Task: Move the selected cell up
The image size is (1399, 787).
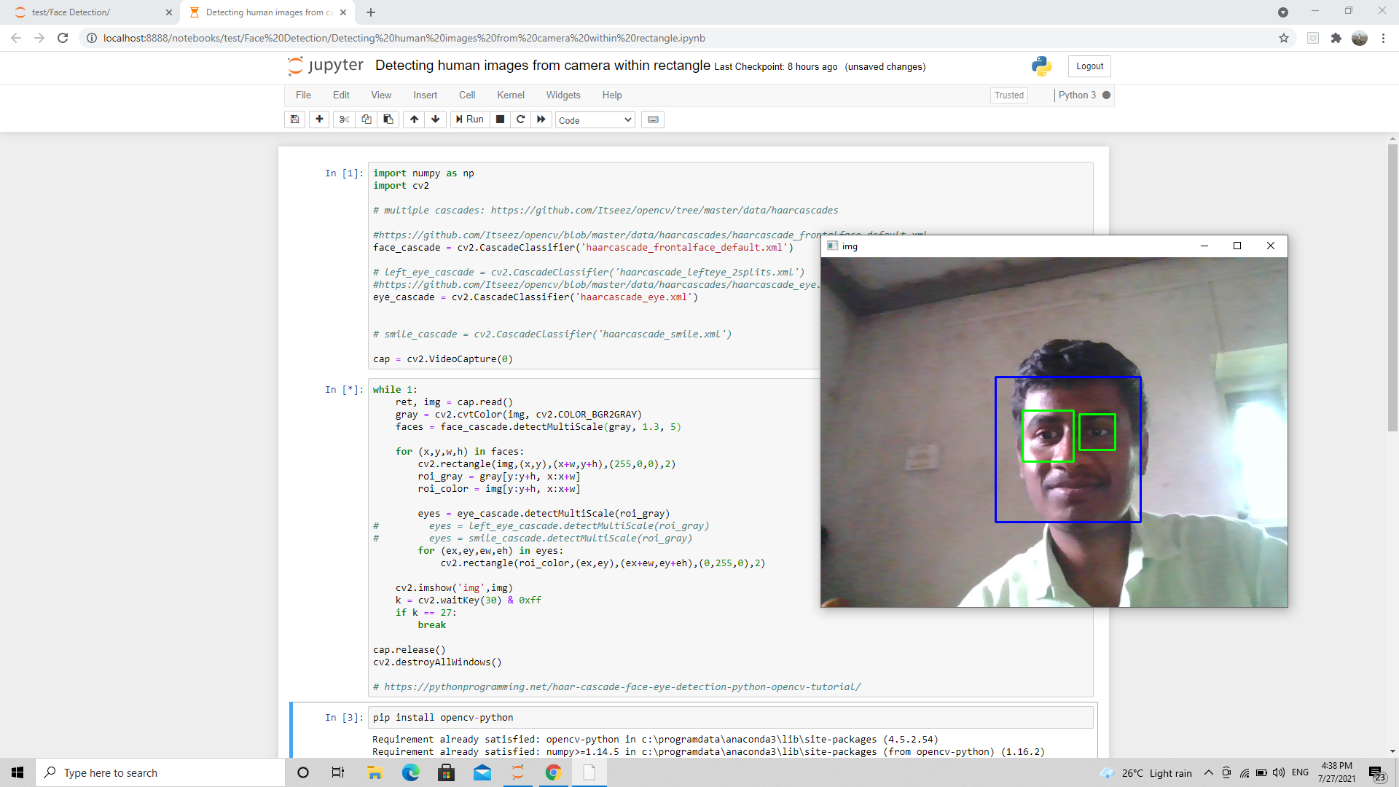Action: 413,119
